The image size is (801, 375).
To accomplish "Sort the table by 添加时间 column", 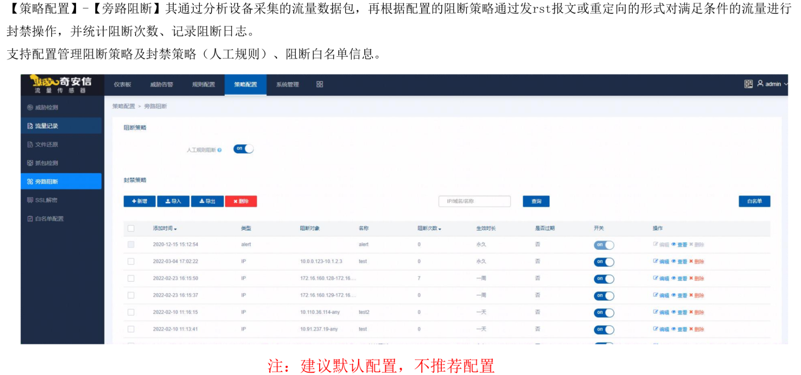I will [165, 228].
